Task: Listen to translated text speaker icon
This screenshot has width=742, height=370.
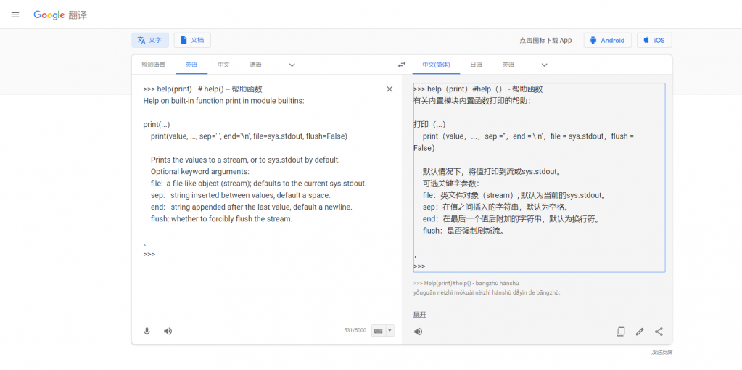Action: coord(418,332)
